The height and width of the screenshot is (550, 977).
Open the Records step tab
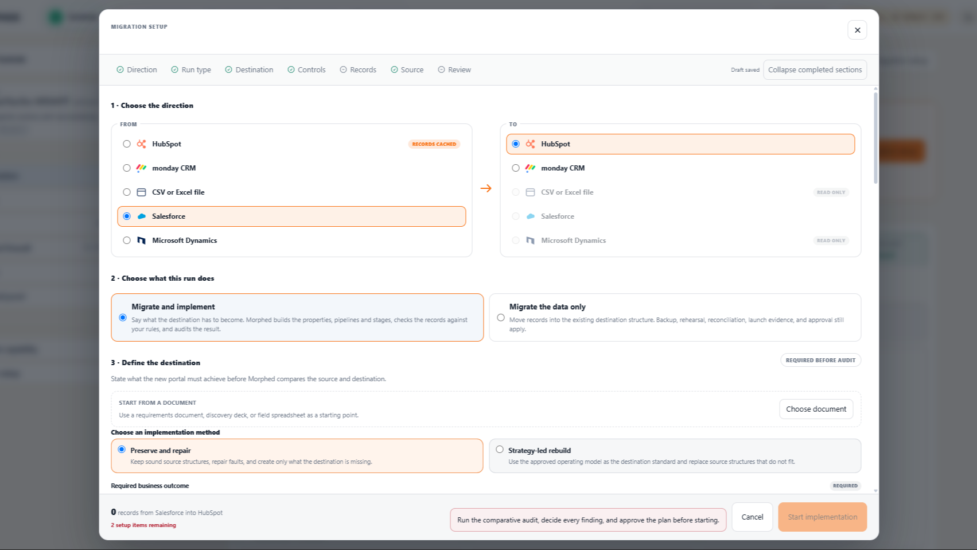click(358, 70)
